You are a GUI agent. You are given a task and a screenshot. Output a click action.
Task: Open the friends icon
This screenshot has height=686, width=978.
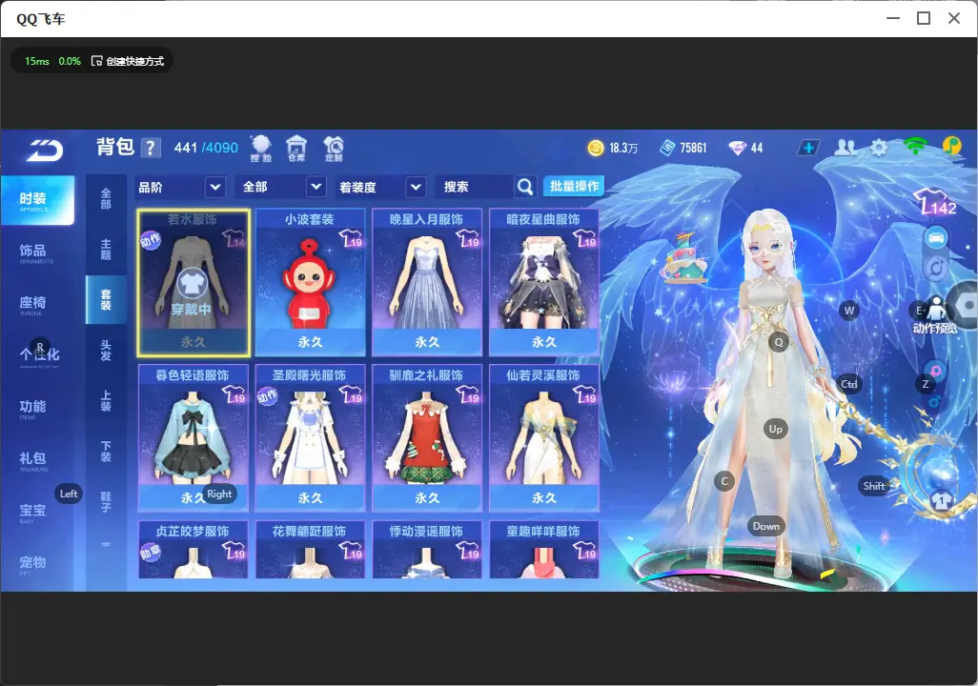(x=846, y=147)
